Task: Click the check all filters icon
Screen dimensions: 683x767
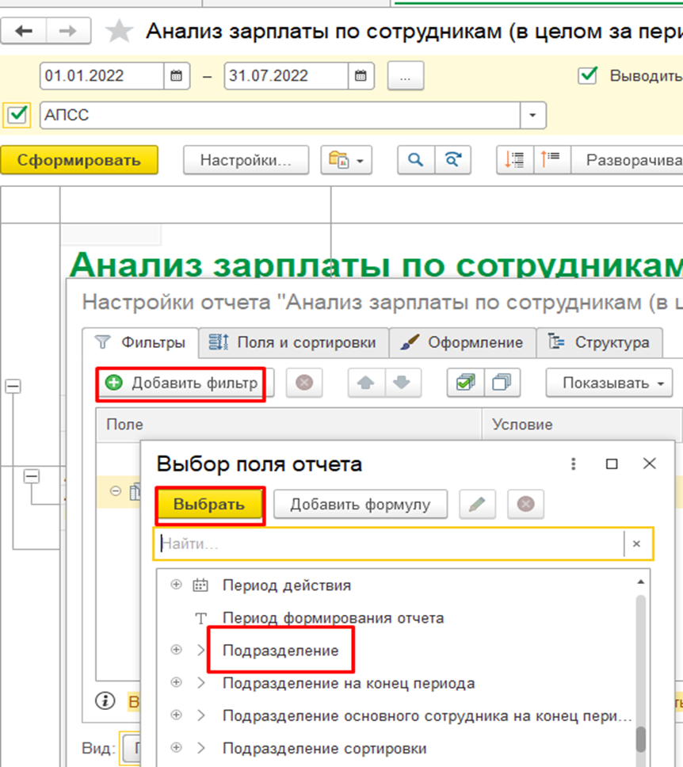Action: coord(464,383)
